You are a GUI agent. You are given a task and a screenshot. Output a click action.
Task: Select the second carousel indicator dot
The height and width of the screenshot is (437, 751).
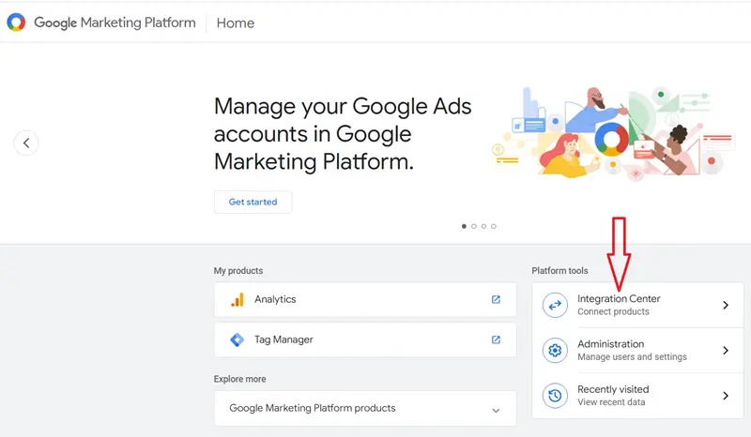coord(474,226)
